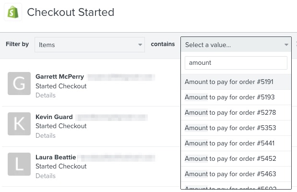Select Amount to pay for order #5193

(x=229, y=97)
